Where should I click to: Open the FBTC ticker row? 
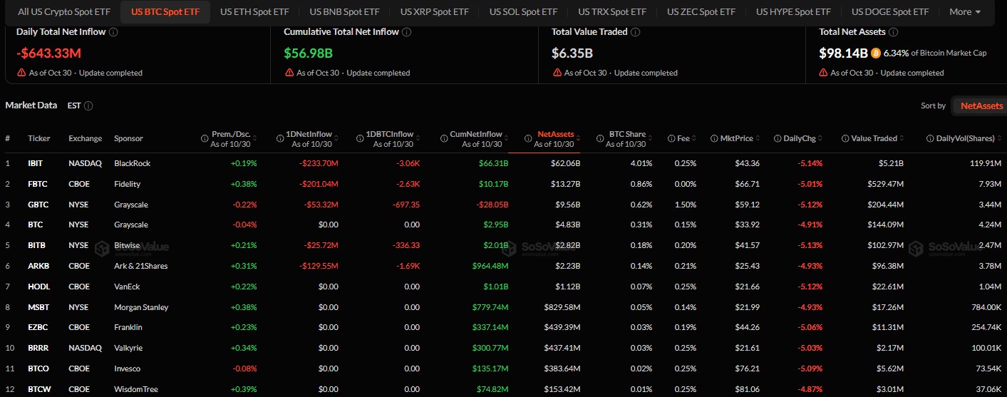(503, 184)
